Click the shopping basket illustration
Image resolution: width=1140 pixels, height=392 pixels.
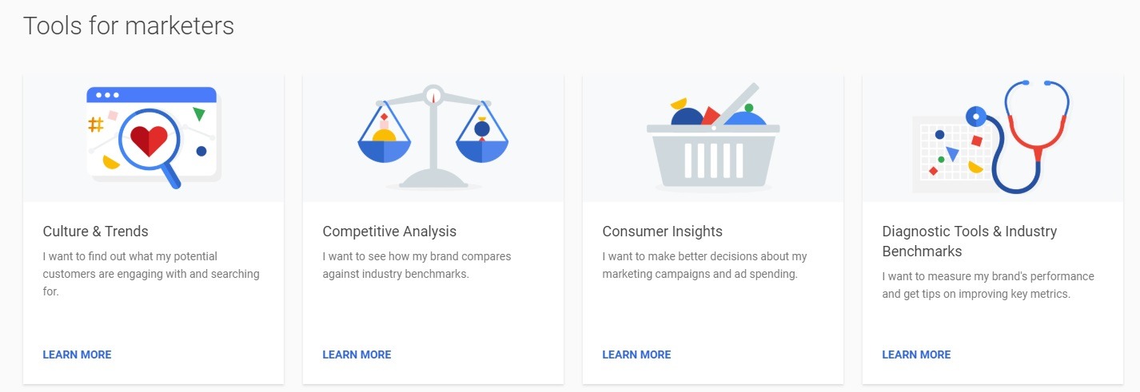pyautogui.click(x=713, y=137)
